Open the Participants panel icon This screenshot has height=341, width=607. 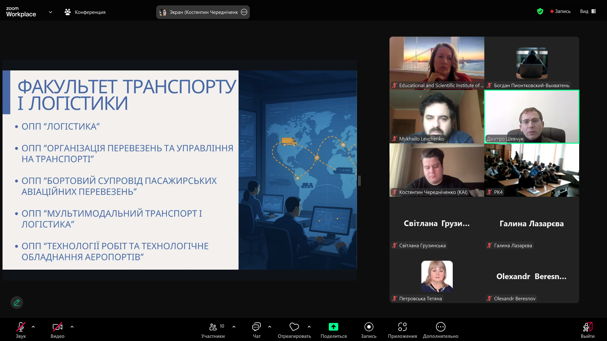point(213,327)
